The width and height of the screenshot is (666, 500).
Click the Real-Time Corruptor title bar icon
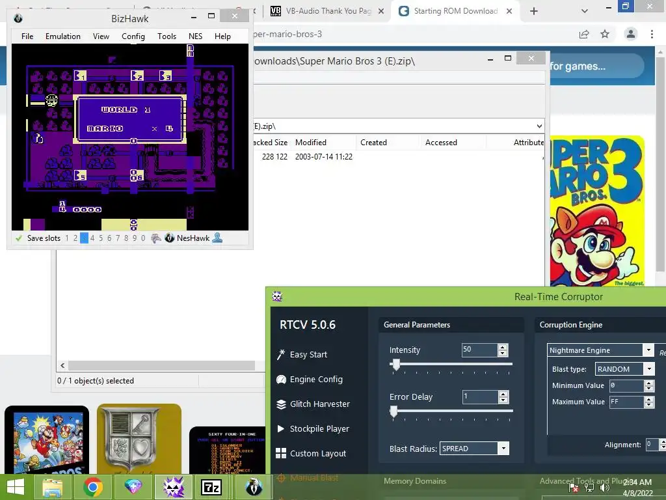coord(277,296)
